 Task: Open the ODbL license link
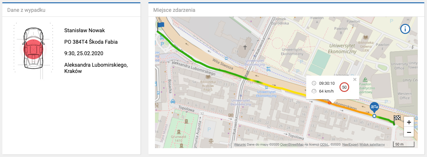pyautogui.click(x=324, y=145)
